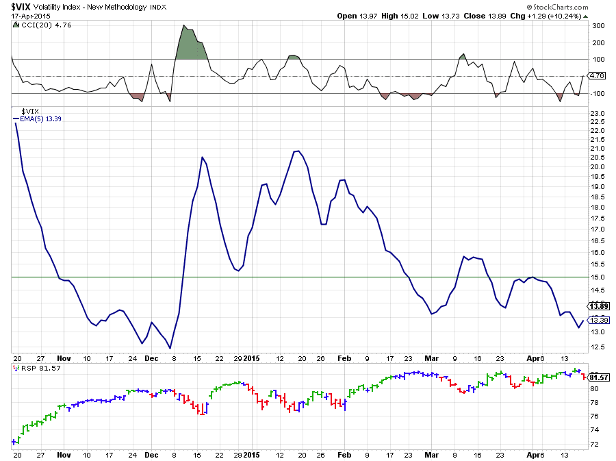Click 'Dec' on the VIX panel date axis
The image size is (616, 461).
tap(151, 358)
